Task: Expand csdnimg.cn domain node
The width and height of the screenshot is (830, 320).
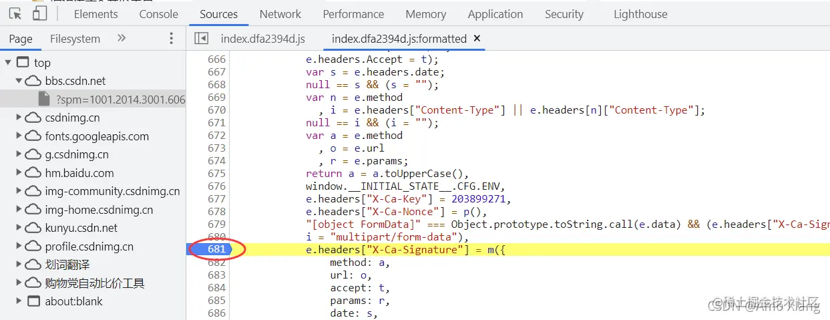Action: pyautogui.click(x=19, y=118)
